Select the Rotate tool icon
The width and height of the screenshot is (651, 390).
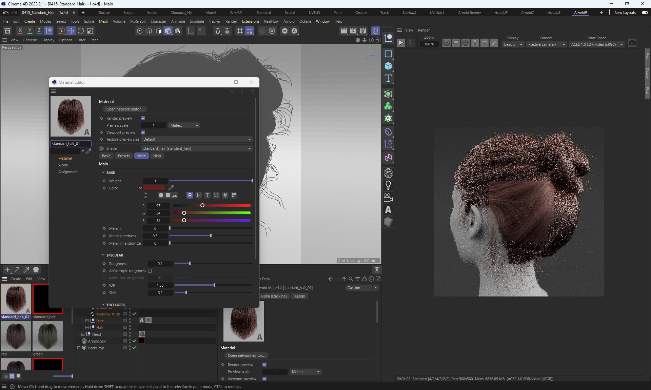81,31
